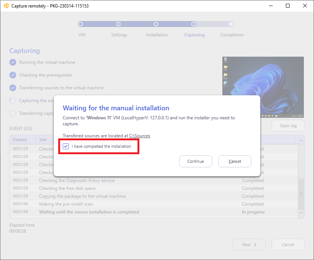Click event log scroll-up arrow

pyautogui.click(x=301, y=141)
